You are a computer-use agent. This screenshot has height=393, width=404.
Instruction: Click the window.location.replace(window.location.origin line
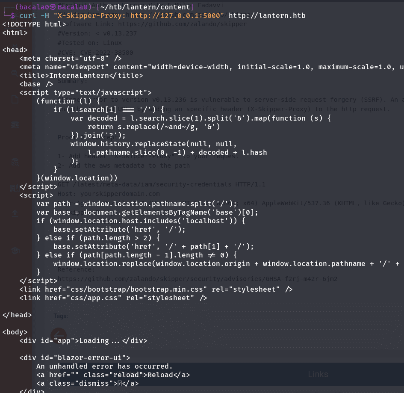click(x=227, y=263)
